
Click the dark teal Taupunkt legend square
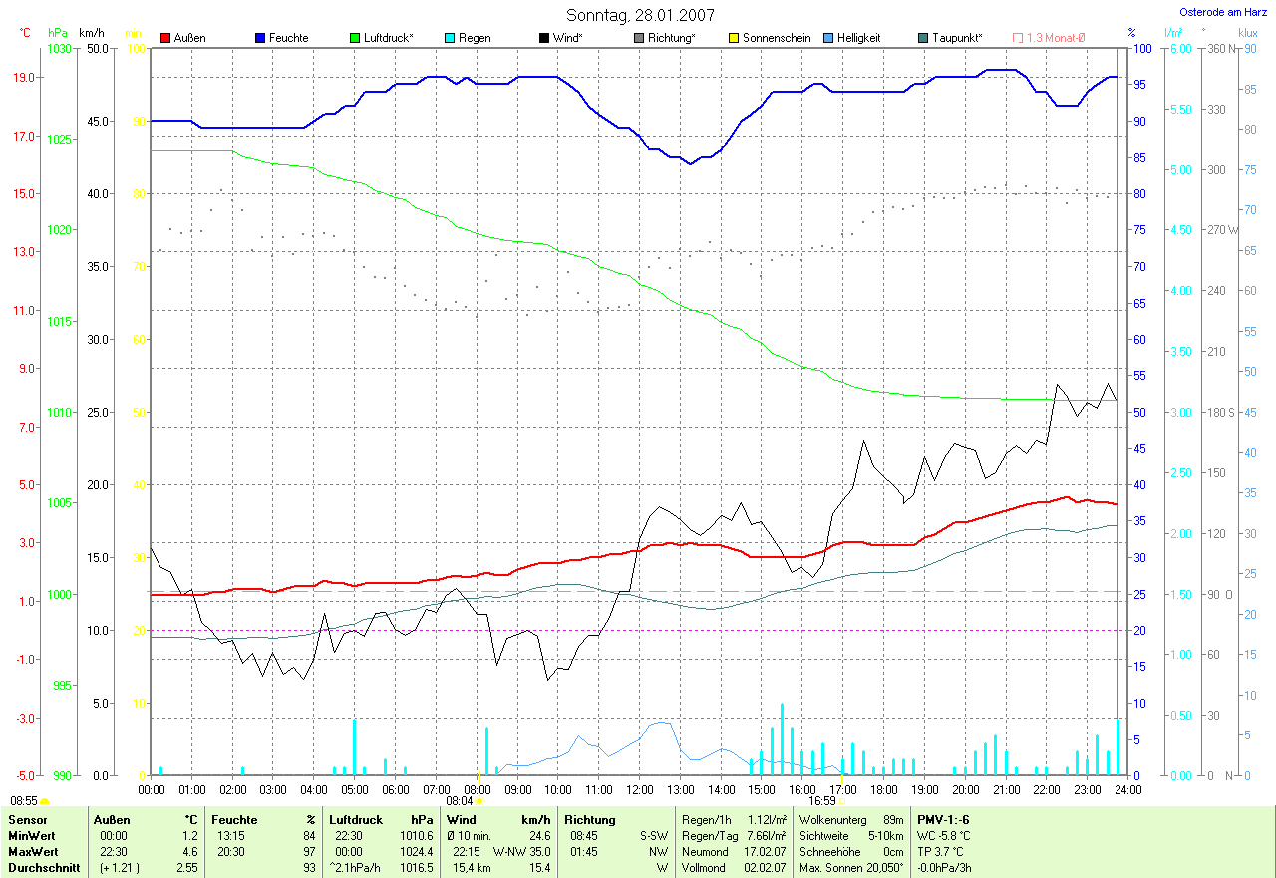point(923,38)
